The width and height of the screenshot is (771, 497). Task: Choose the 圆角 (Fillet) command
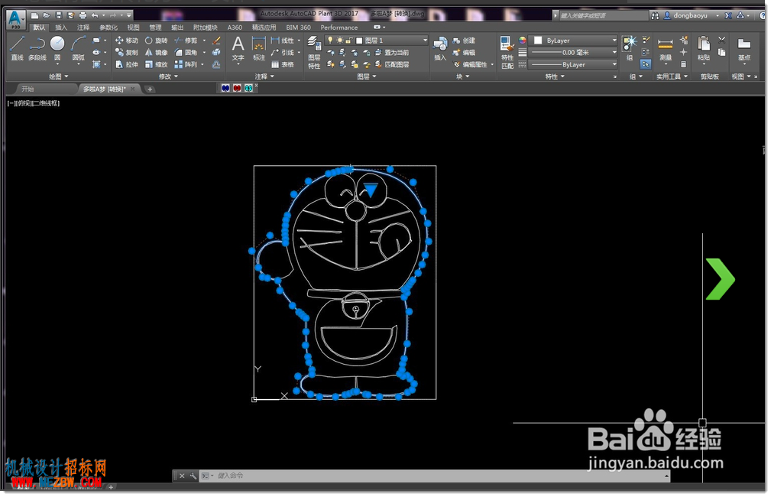186,52
